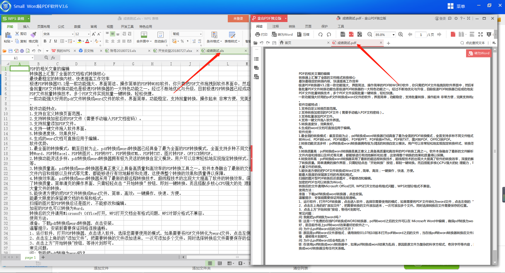Zoom in the PDF with plus magnifier
This screenshot has height=273, width=505.
[401, 34]
